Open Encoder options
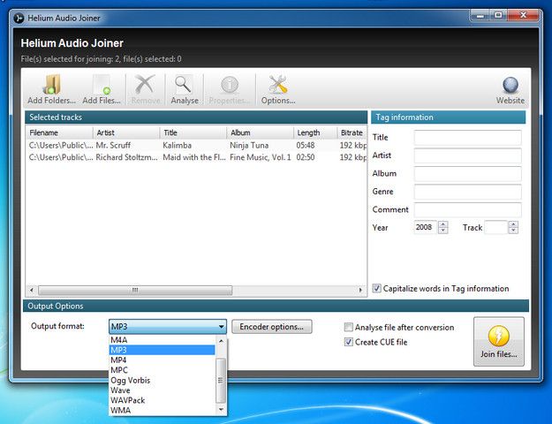The width and height of the screenshot is (552, 424). coord(271,327)
